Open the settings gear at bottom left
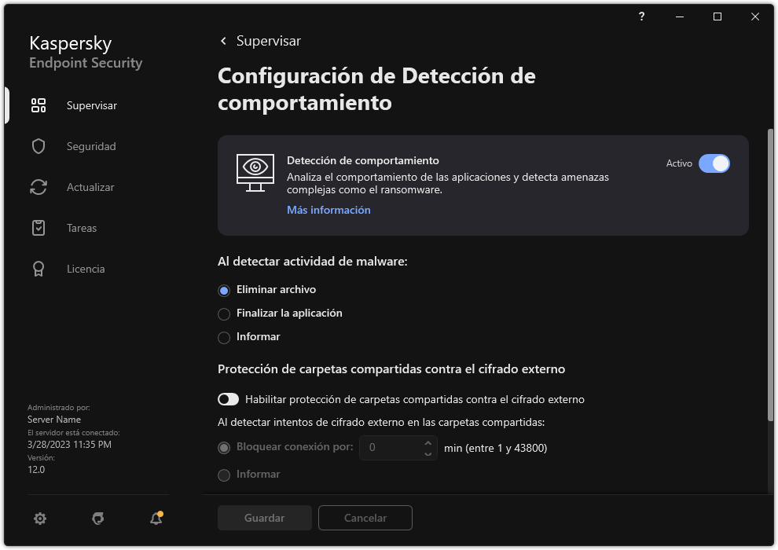The width and height of the screenshot is (778, 550). pyautogui.click(x=40, y=519)
